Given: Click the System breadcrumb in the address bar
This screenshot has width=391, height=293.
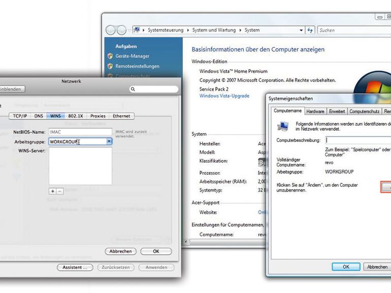Looking at the screenshot, I should coord(252,30).
